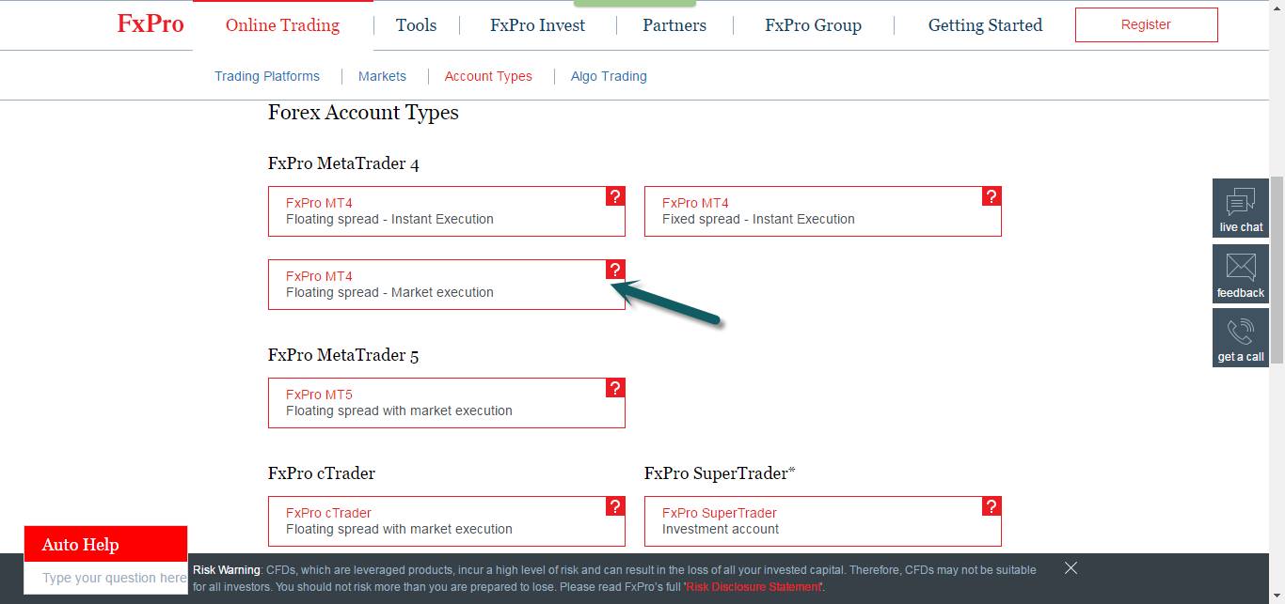1285x604 pixels.
Task: Go to FxPro home via logo
Action: [151, 23]
